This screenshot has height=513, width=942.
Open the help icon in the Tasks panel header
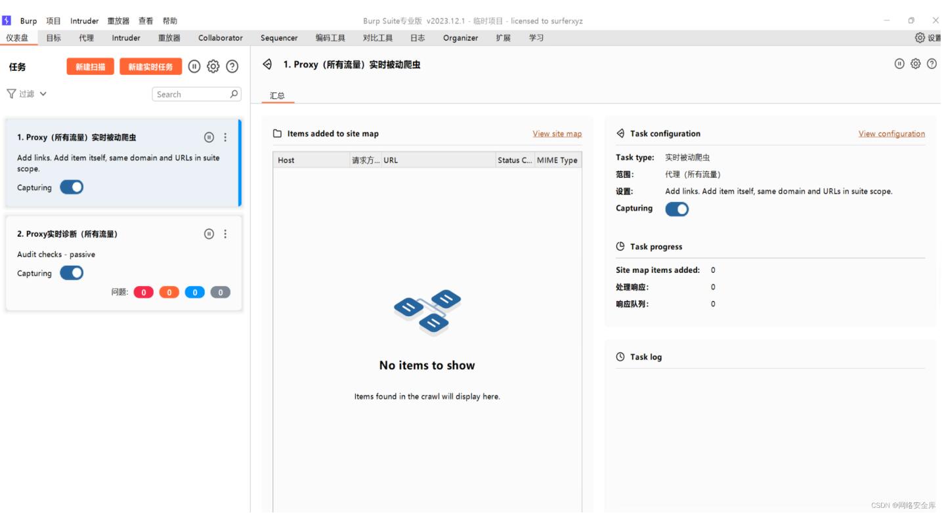click(x=232, y=66)
